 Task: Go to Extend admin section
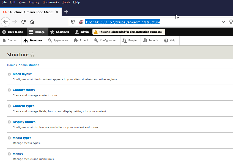click(x=81, y=41)
